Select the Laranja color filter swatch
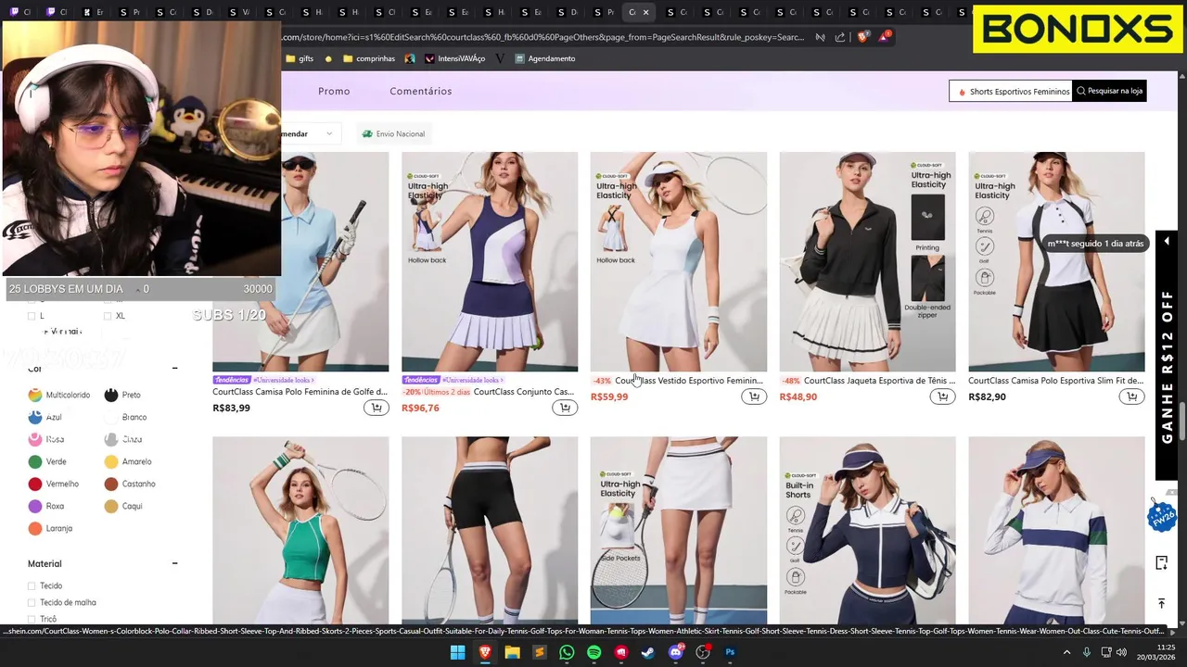The height and width of the screenshot is (667, 1187). point(35,528)
